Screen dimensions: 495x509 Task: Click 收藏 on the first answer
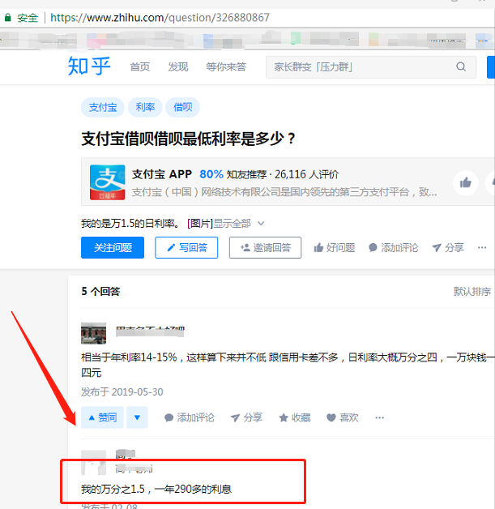coord(295,417)
